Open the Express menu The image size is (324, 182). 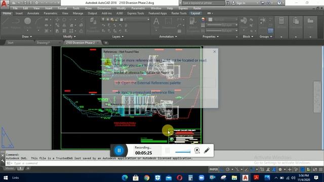183,8
